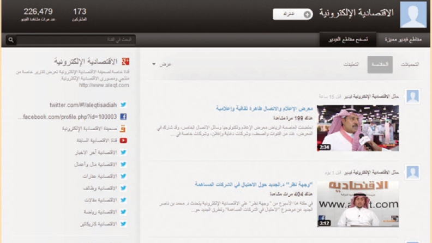Click the 226,479 video views count
The width and height of the screenshot is (432, 243).
[38, 11]
